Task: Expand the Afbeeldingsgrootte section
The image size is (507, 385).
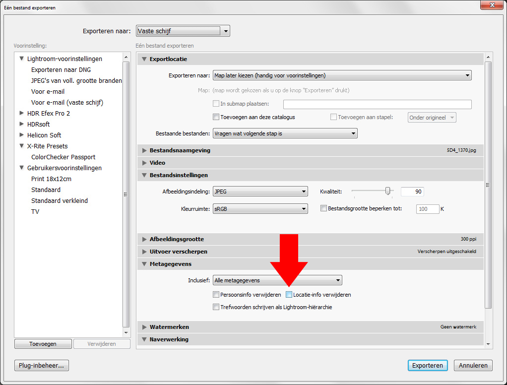Action: pos(144,239)
